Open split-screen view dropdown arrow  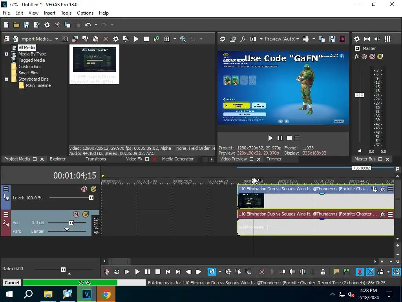tap(261, 39)
